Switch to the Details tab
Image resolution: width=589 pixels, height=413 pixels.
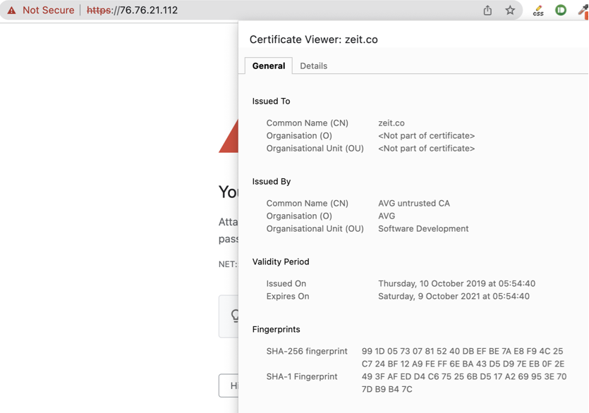point(313,66)
